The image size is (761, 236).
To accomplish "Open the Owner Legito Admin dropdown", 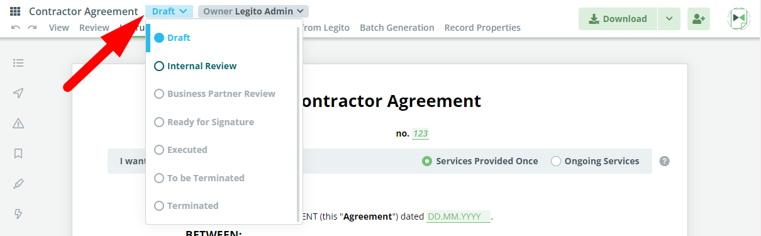I will tap(253, 11).
